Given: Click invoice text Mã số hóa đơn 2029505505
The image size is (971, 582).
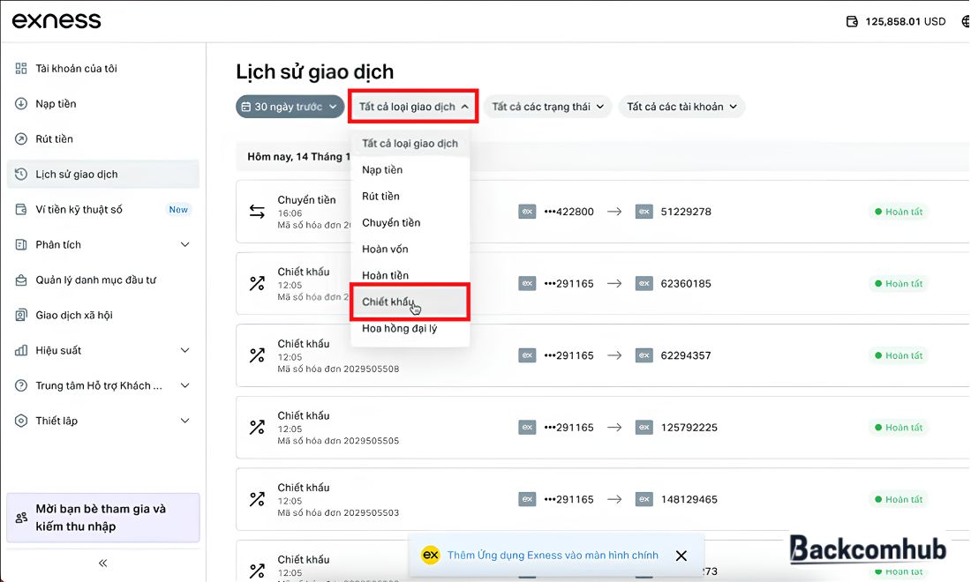Looking at the screenshot, I should click(x=338, y=441).
